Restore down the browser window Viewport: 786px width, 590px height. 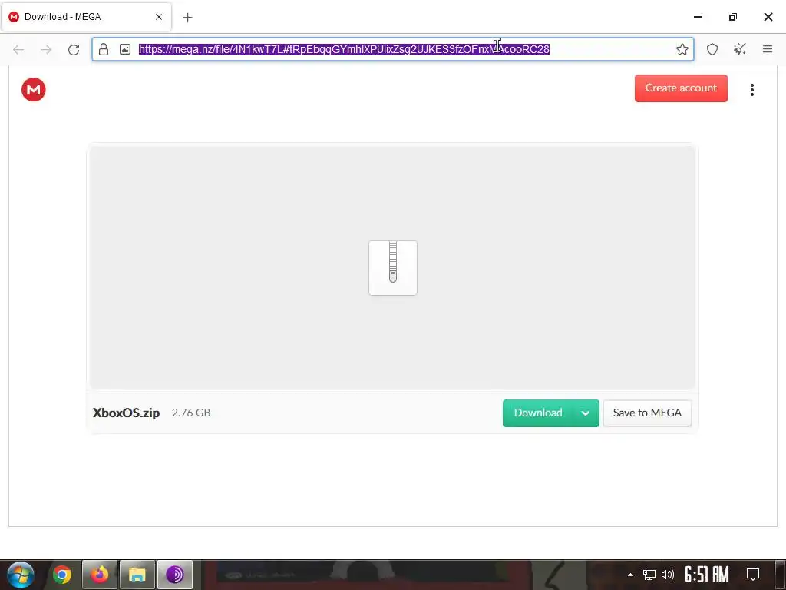(733, 17)
